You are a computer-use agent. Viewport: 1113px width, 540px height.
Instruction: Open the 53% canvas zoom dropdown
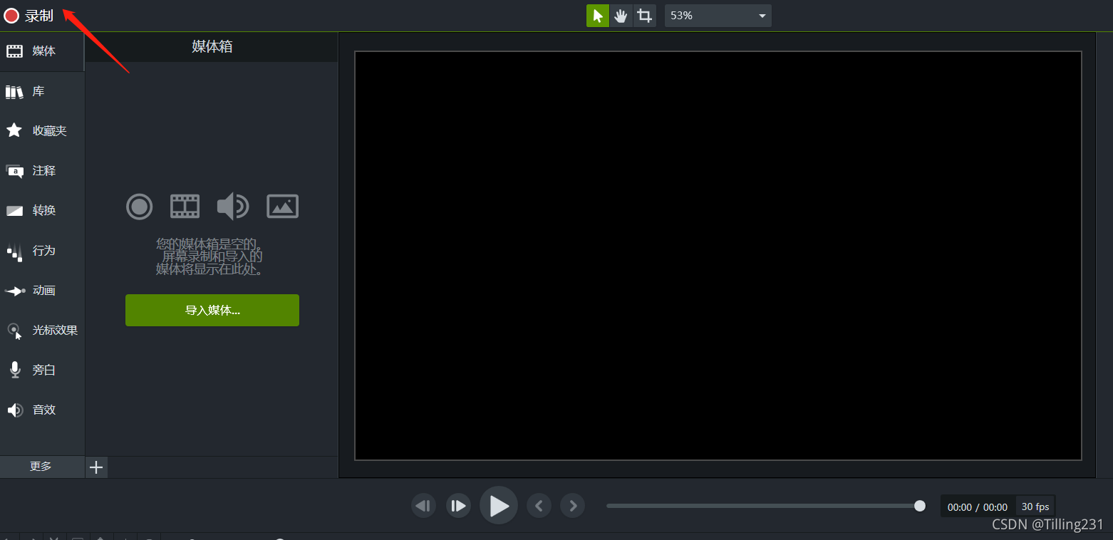tap(718, 16)
